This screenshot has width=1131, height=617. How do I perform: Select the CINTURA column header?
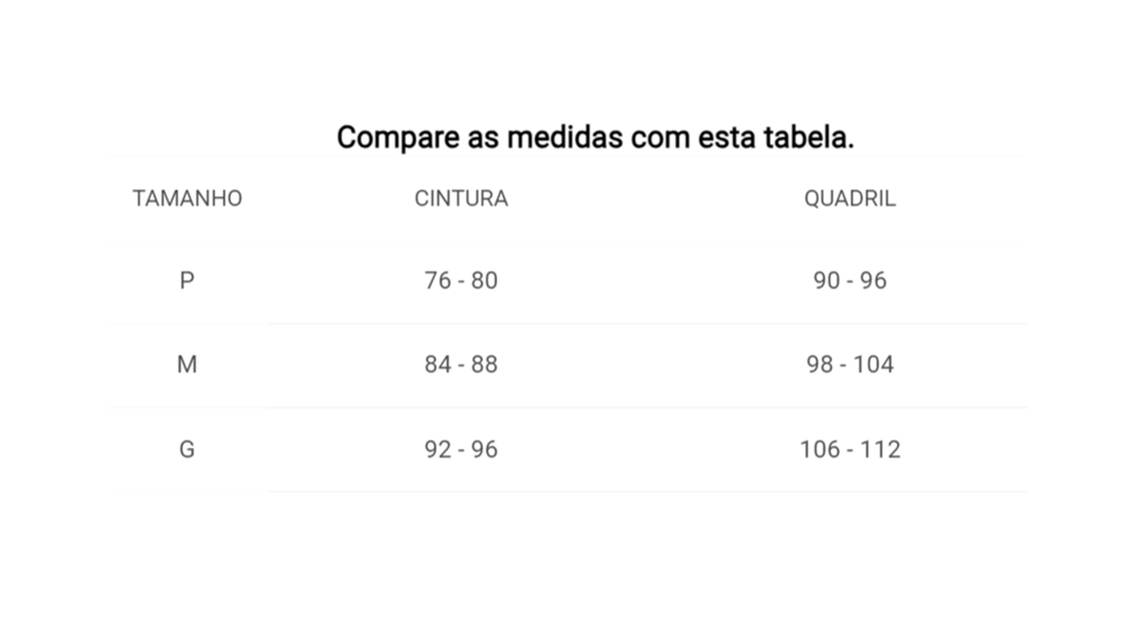point(461,199)
